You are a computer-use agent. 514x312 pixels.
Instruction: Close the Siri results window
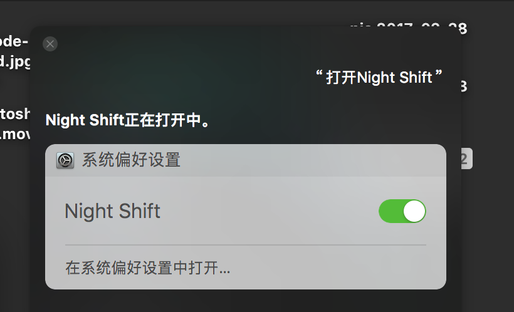[x=50, y=44]
